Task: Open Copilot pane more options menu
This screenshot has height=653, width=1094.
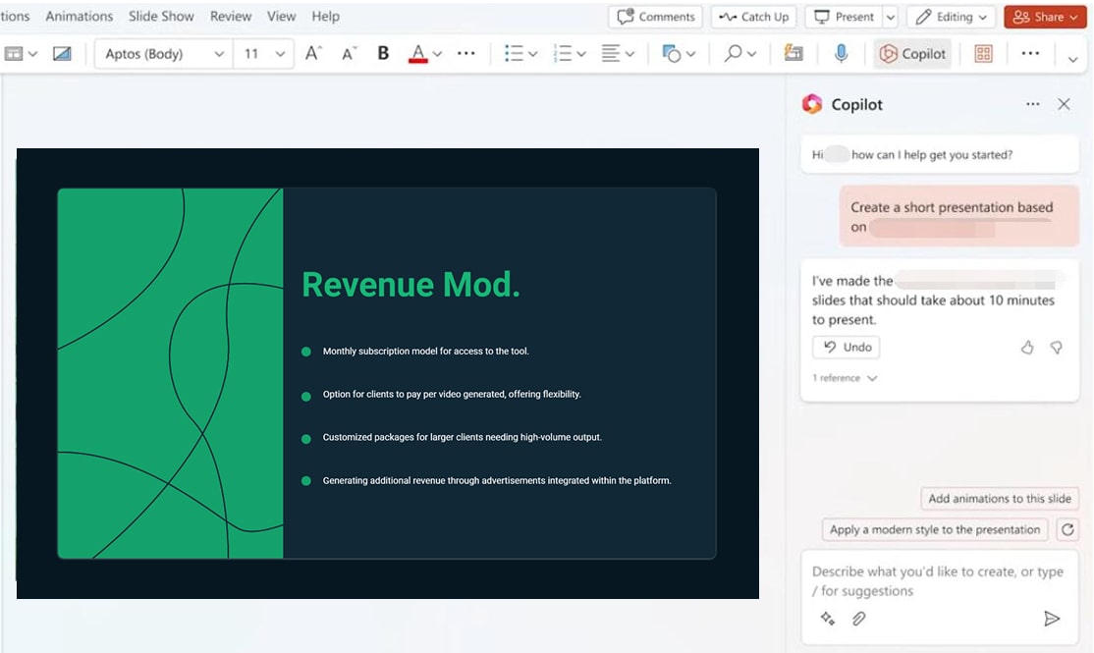Action: coord(1032,104)
